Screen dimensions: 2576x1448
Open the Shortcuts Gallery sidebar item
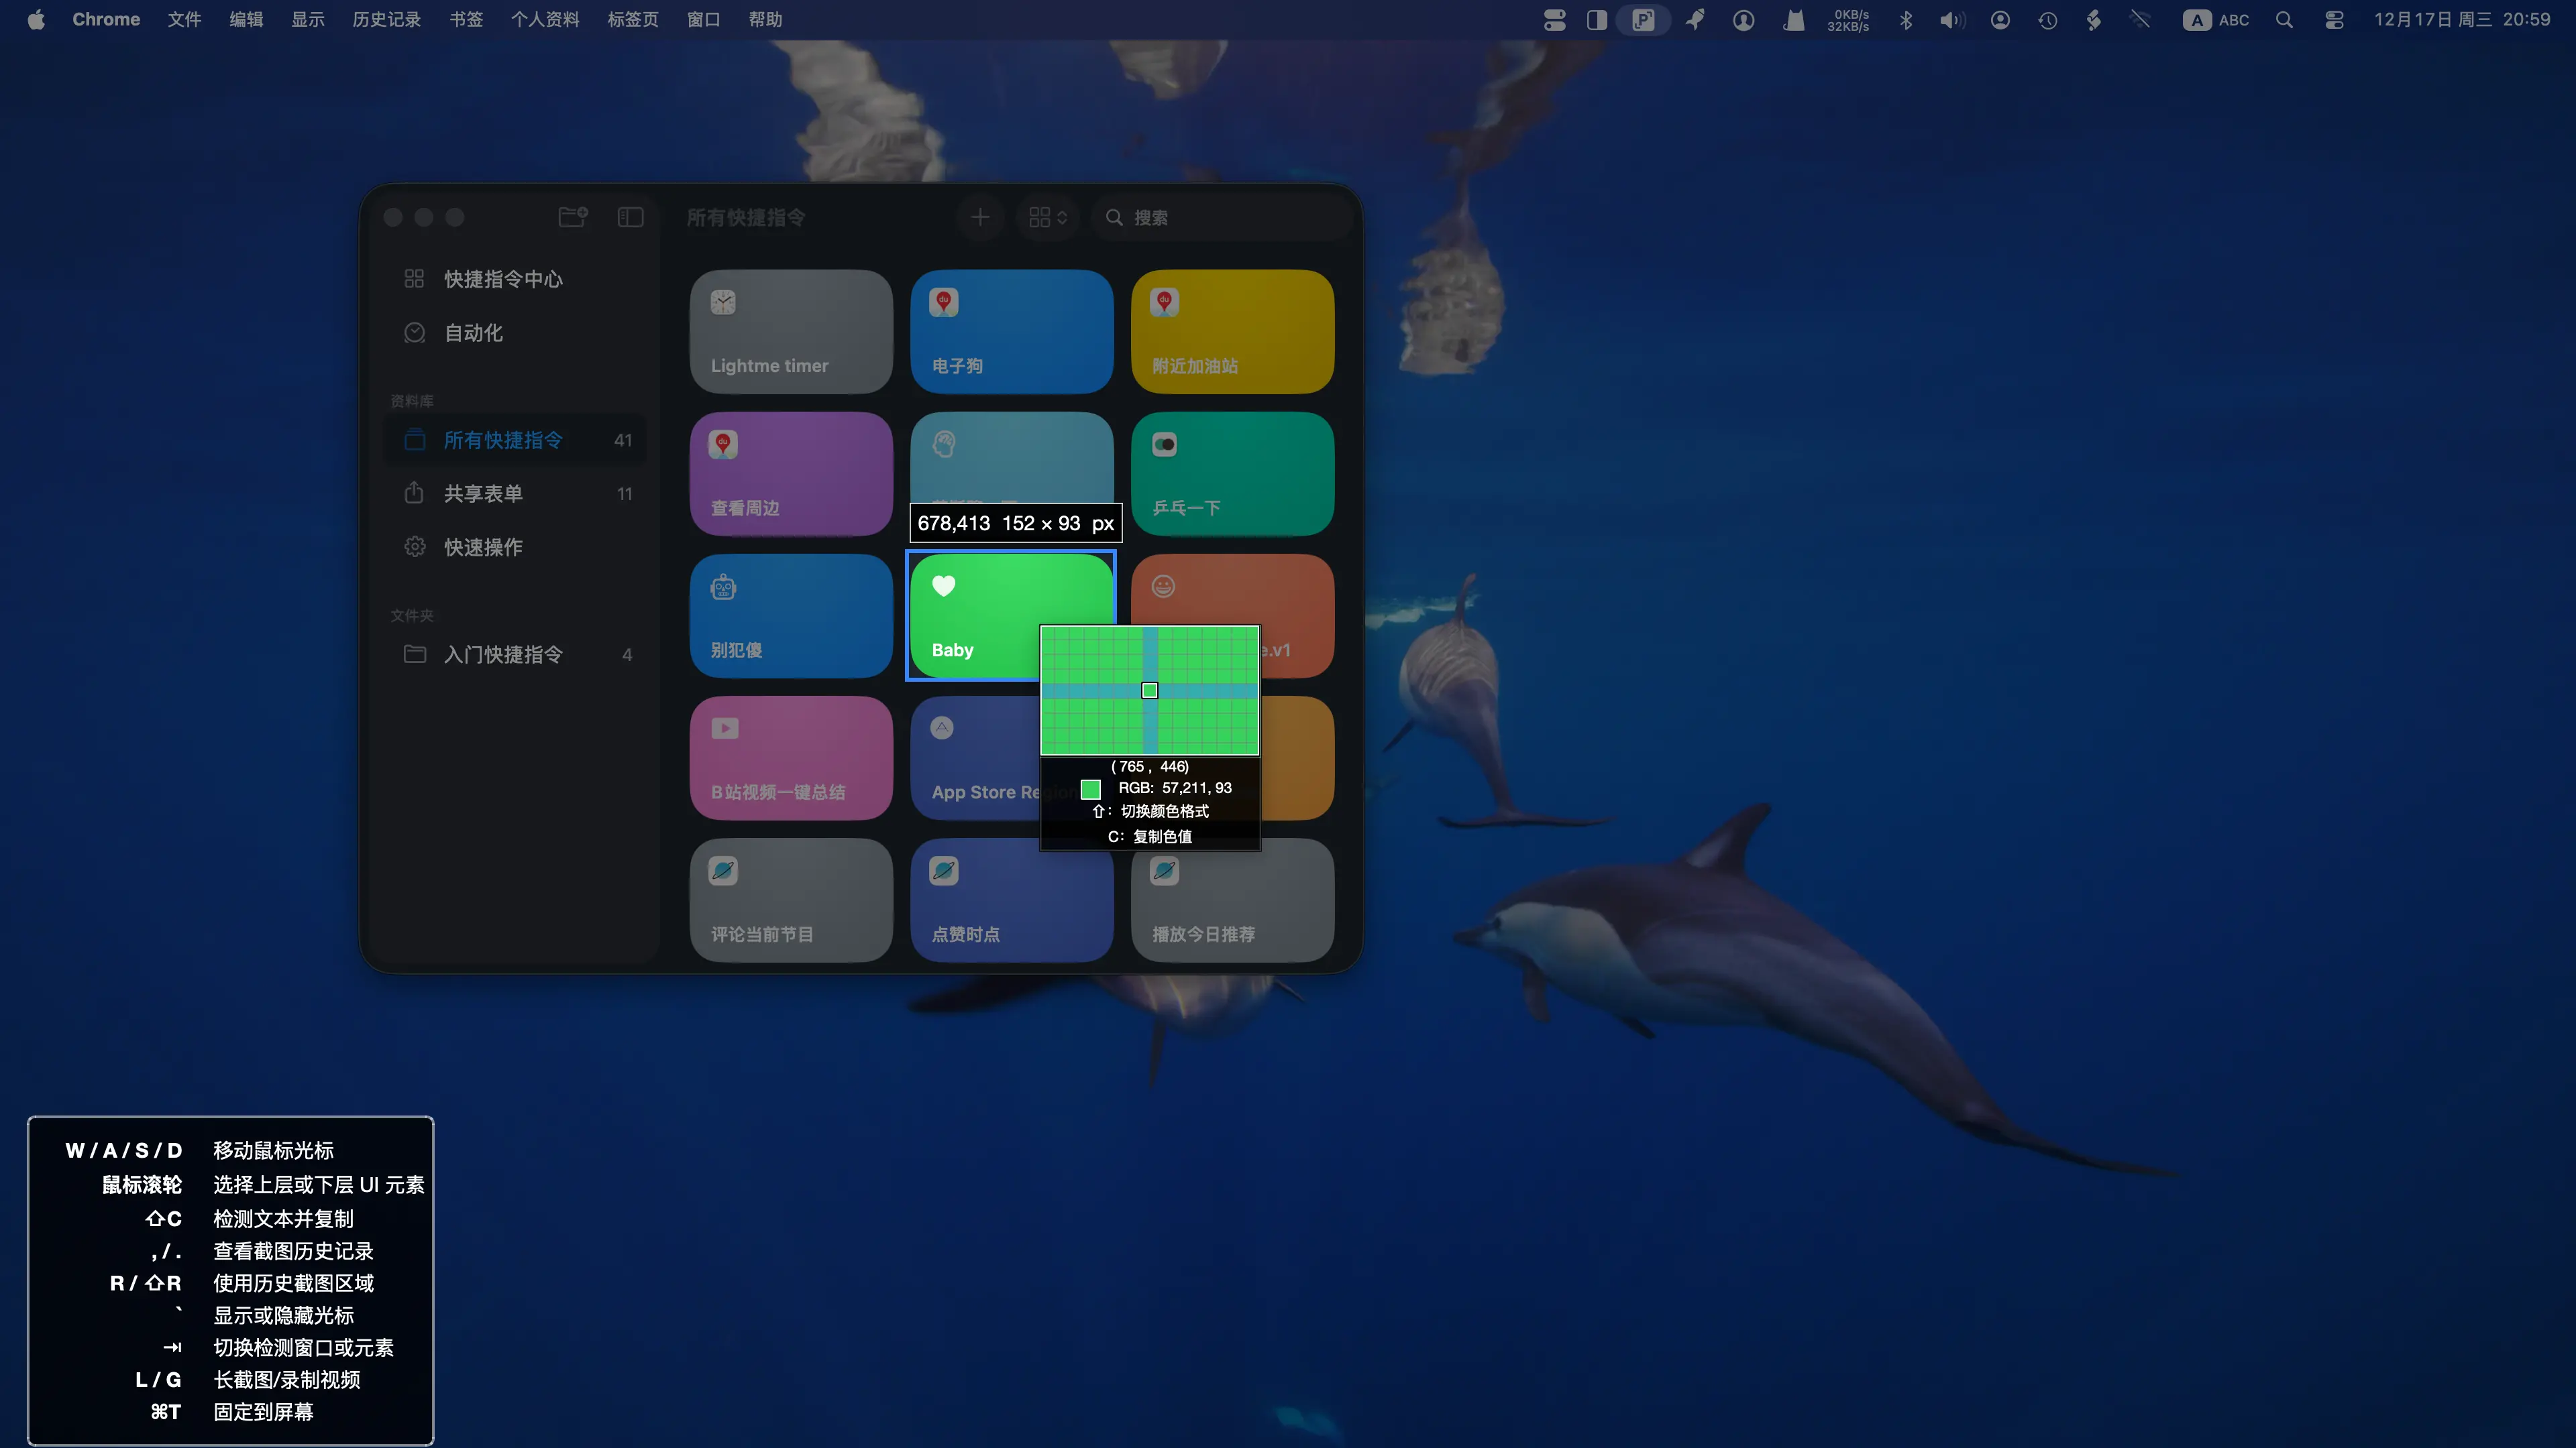click(x=503, y=279)
